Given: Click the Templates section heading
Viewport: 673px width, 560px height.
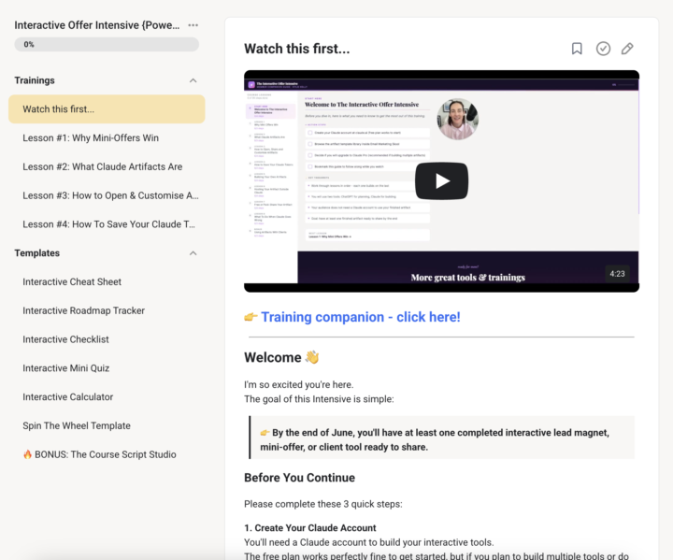Looking at the screenshot, I should pos(36,253).
